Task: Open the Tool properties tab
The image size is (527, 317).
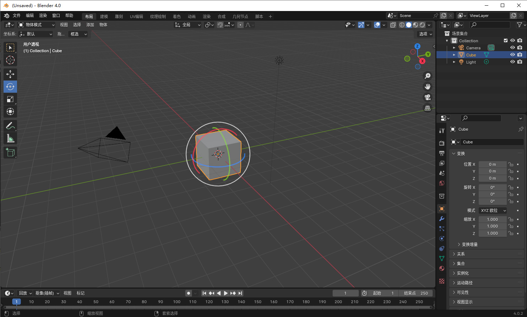Action: (442, 131)
